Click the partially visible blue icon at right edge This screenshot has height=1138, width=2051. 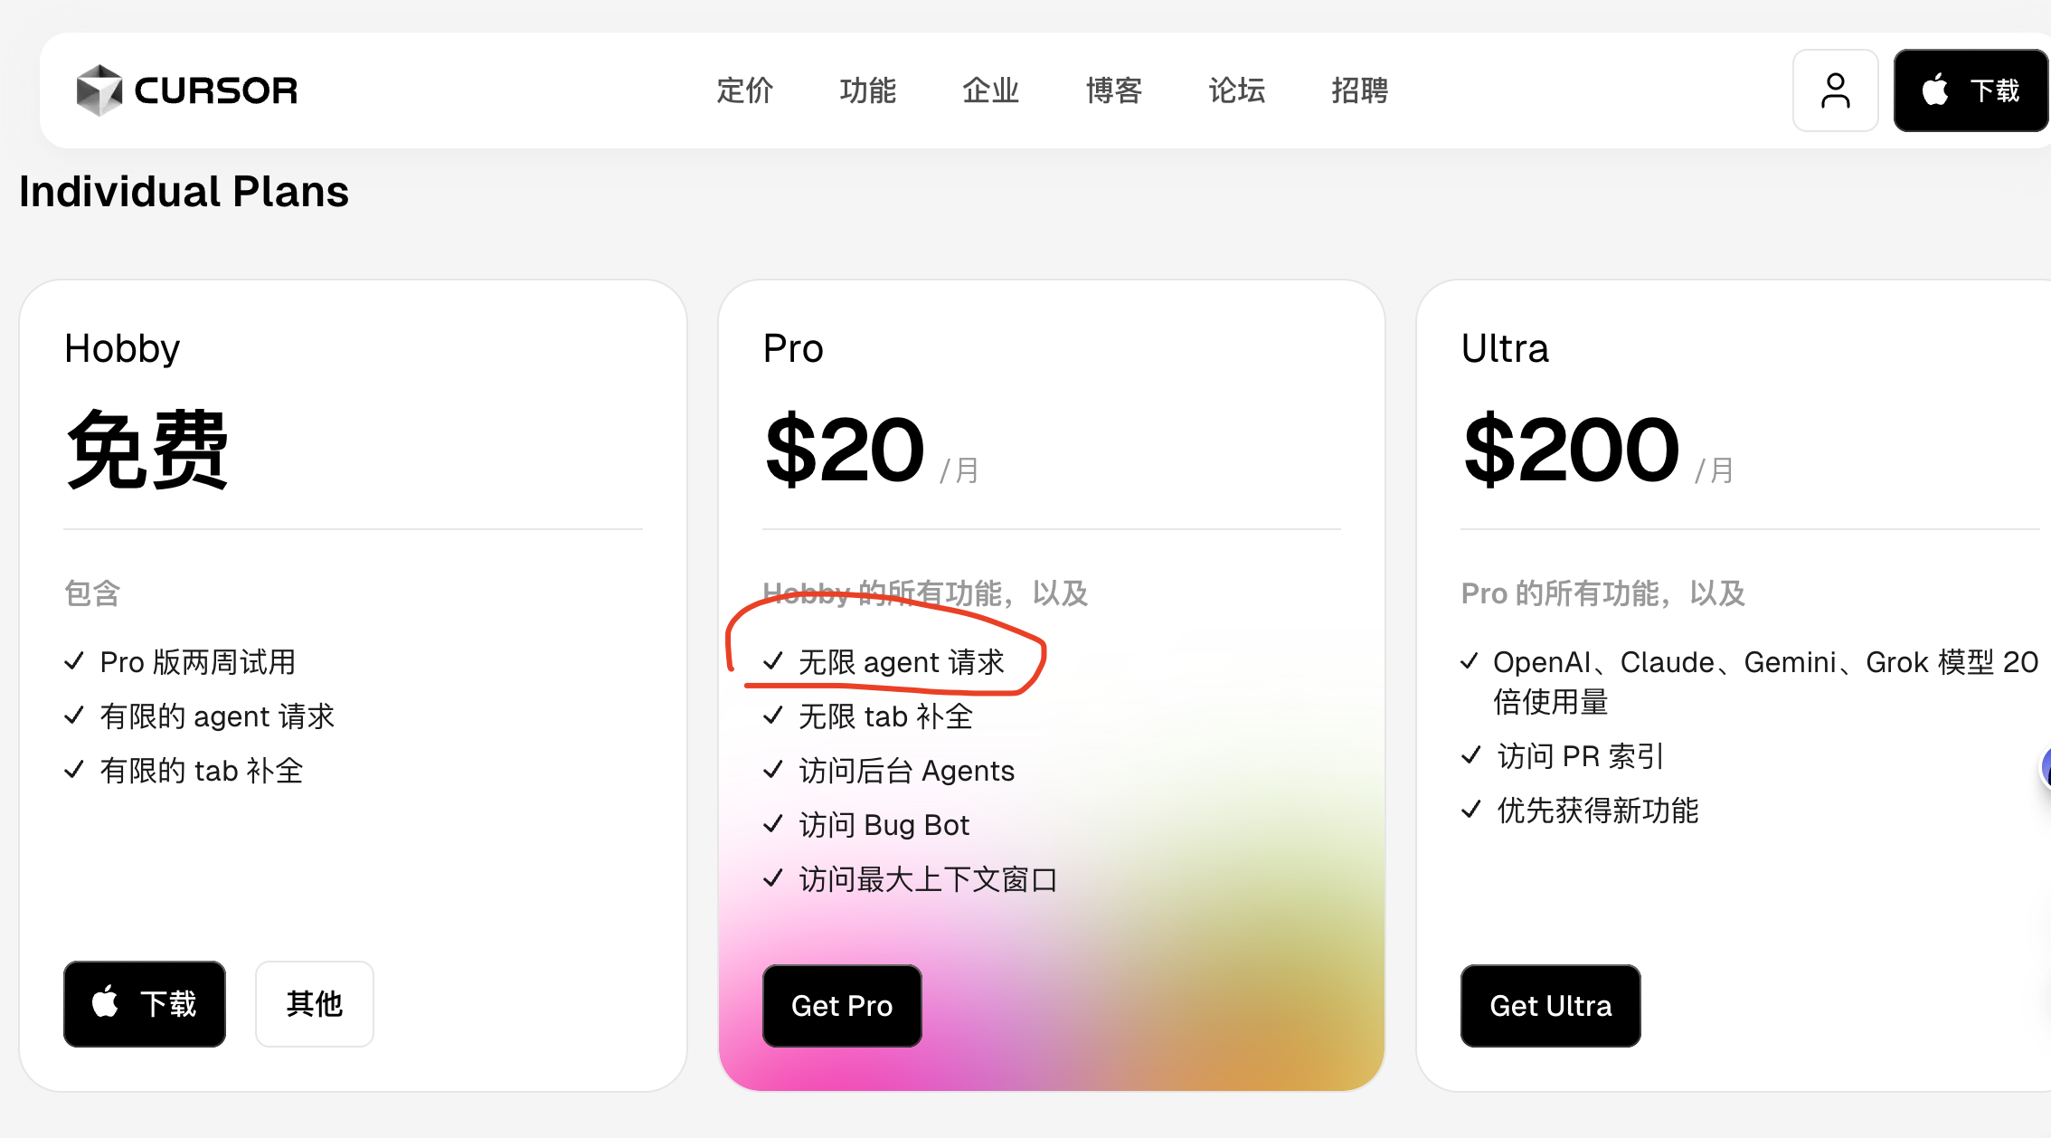[x=2046, y=767]
